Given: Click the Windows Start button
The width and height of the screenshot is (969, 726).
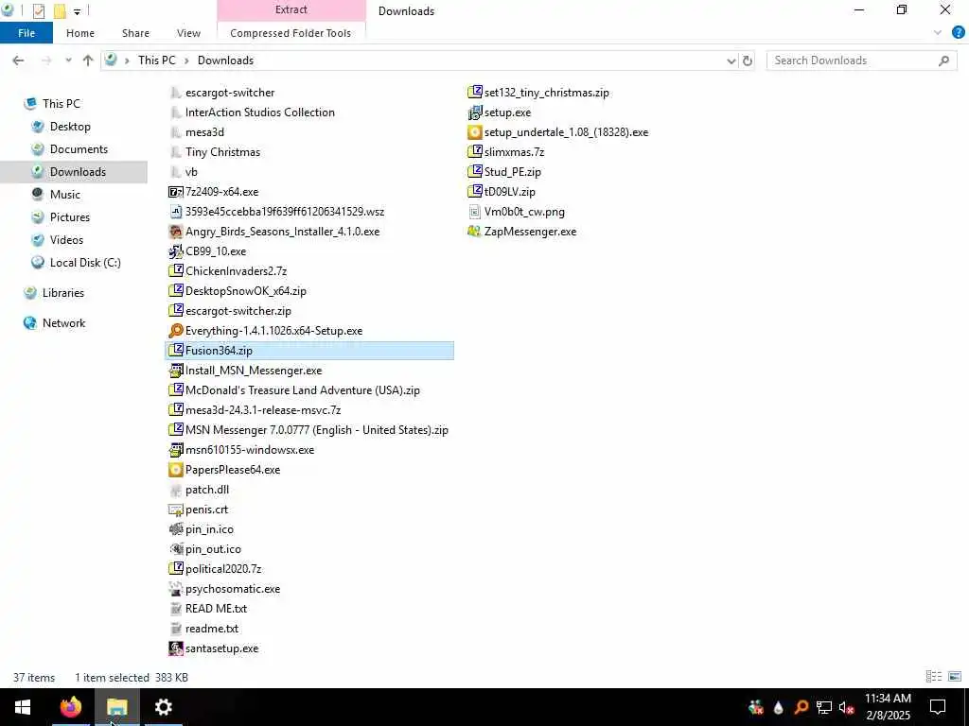Looking at the screenshot, I should click(x=23, y=707).
